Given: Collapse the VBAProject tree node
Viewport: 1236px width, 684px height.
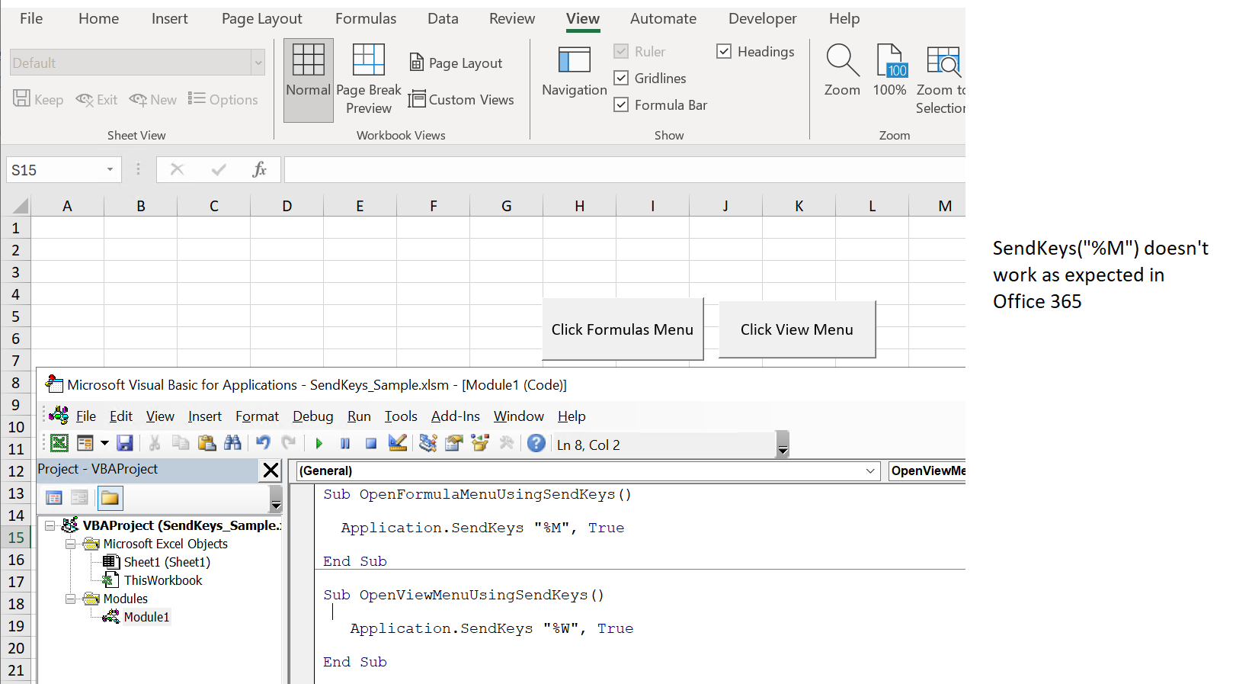Looking at the screenshot, I should click(50, 525).
